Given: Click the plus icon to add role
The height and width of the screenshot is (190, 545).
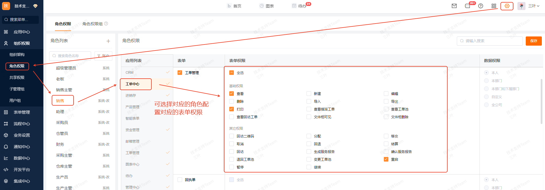Looking at the screenshot, I should pos(108,41).
